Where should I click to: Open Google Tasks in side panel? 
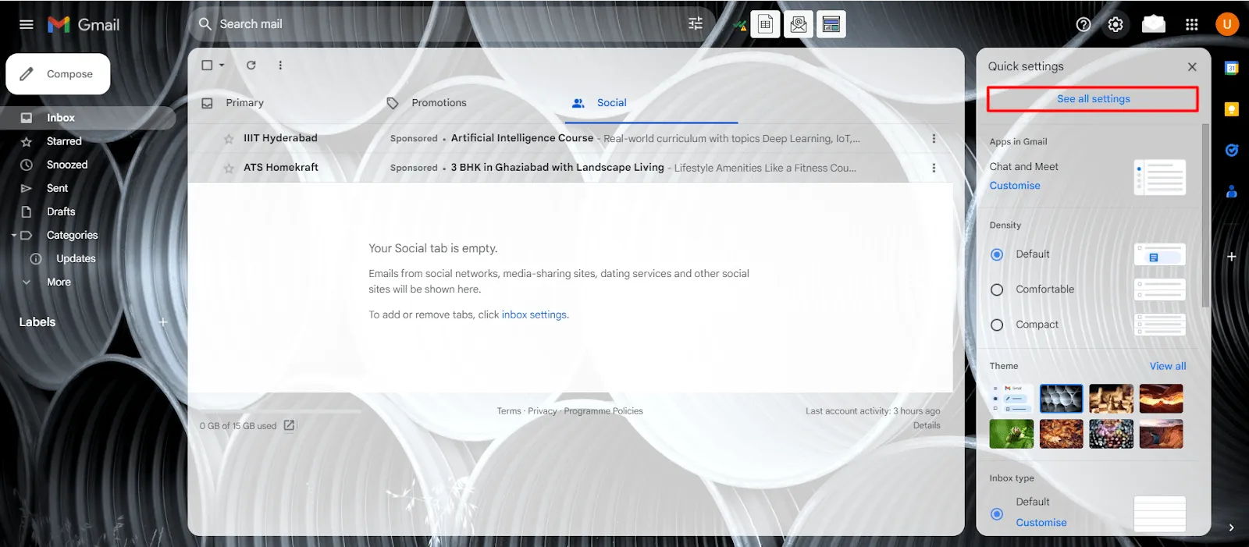tap(1231, 151)
